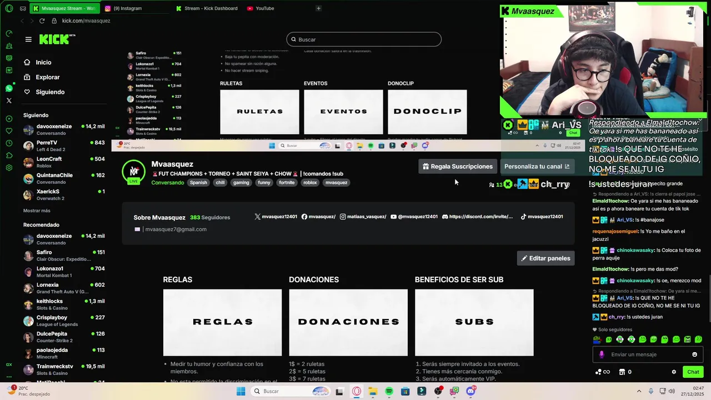Open davooxeneize in the Siguiendo list
This screenshot has width=711, height=400.
[64, 129]
